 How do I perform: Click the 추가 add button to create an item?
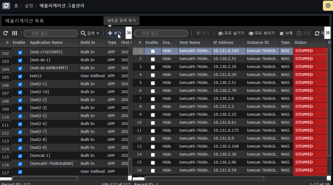tap(115, 33)
